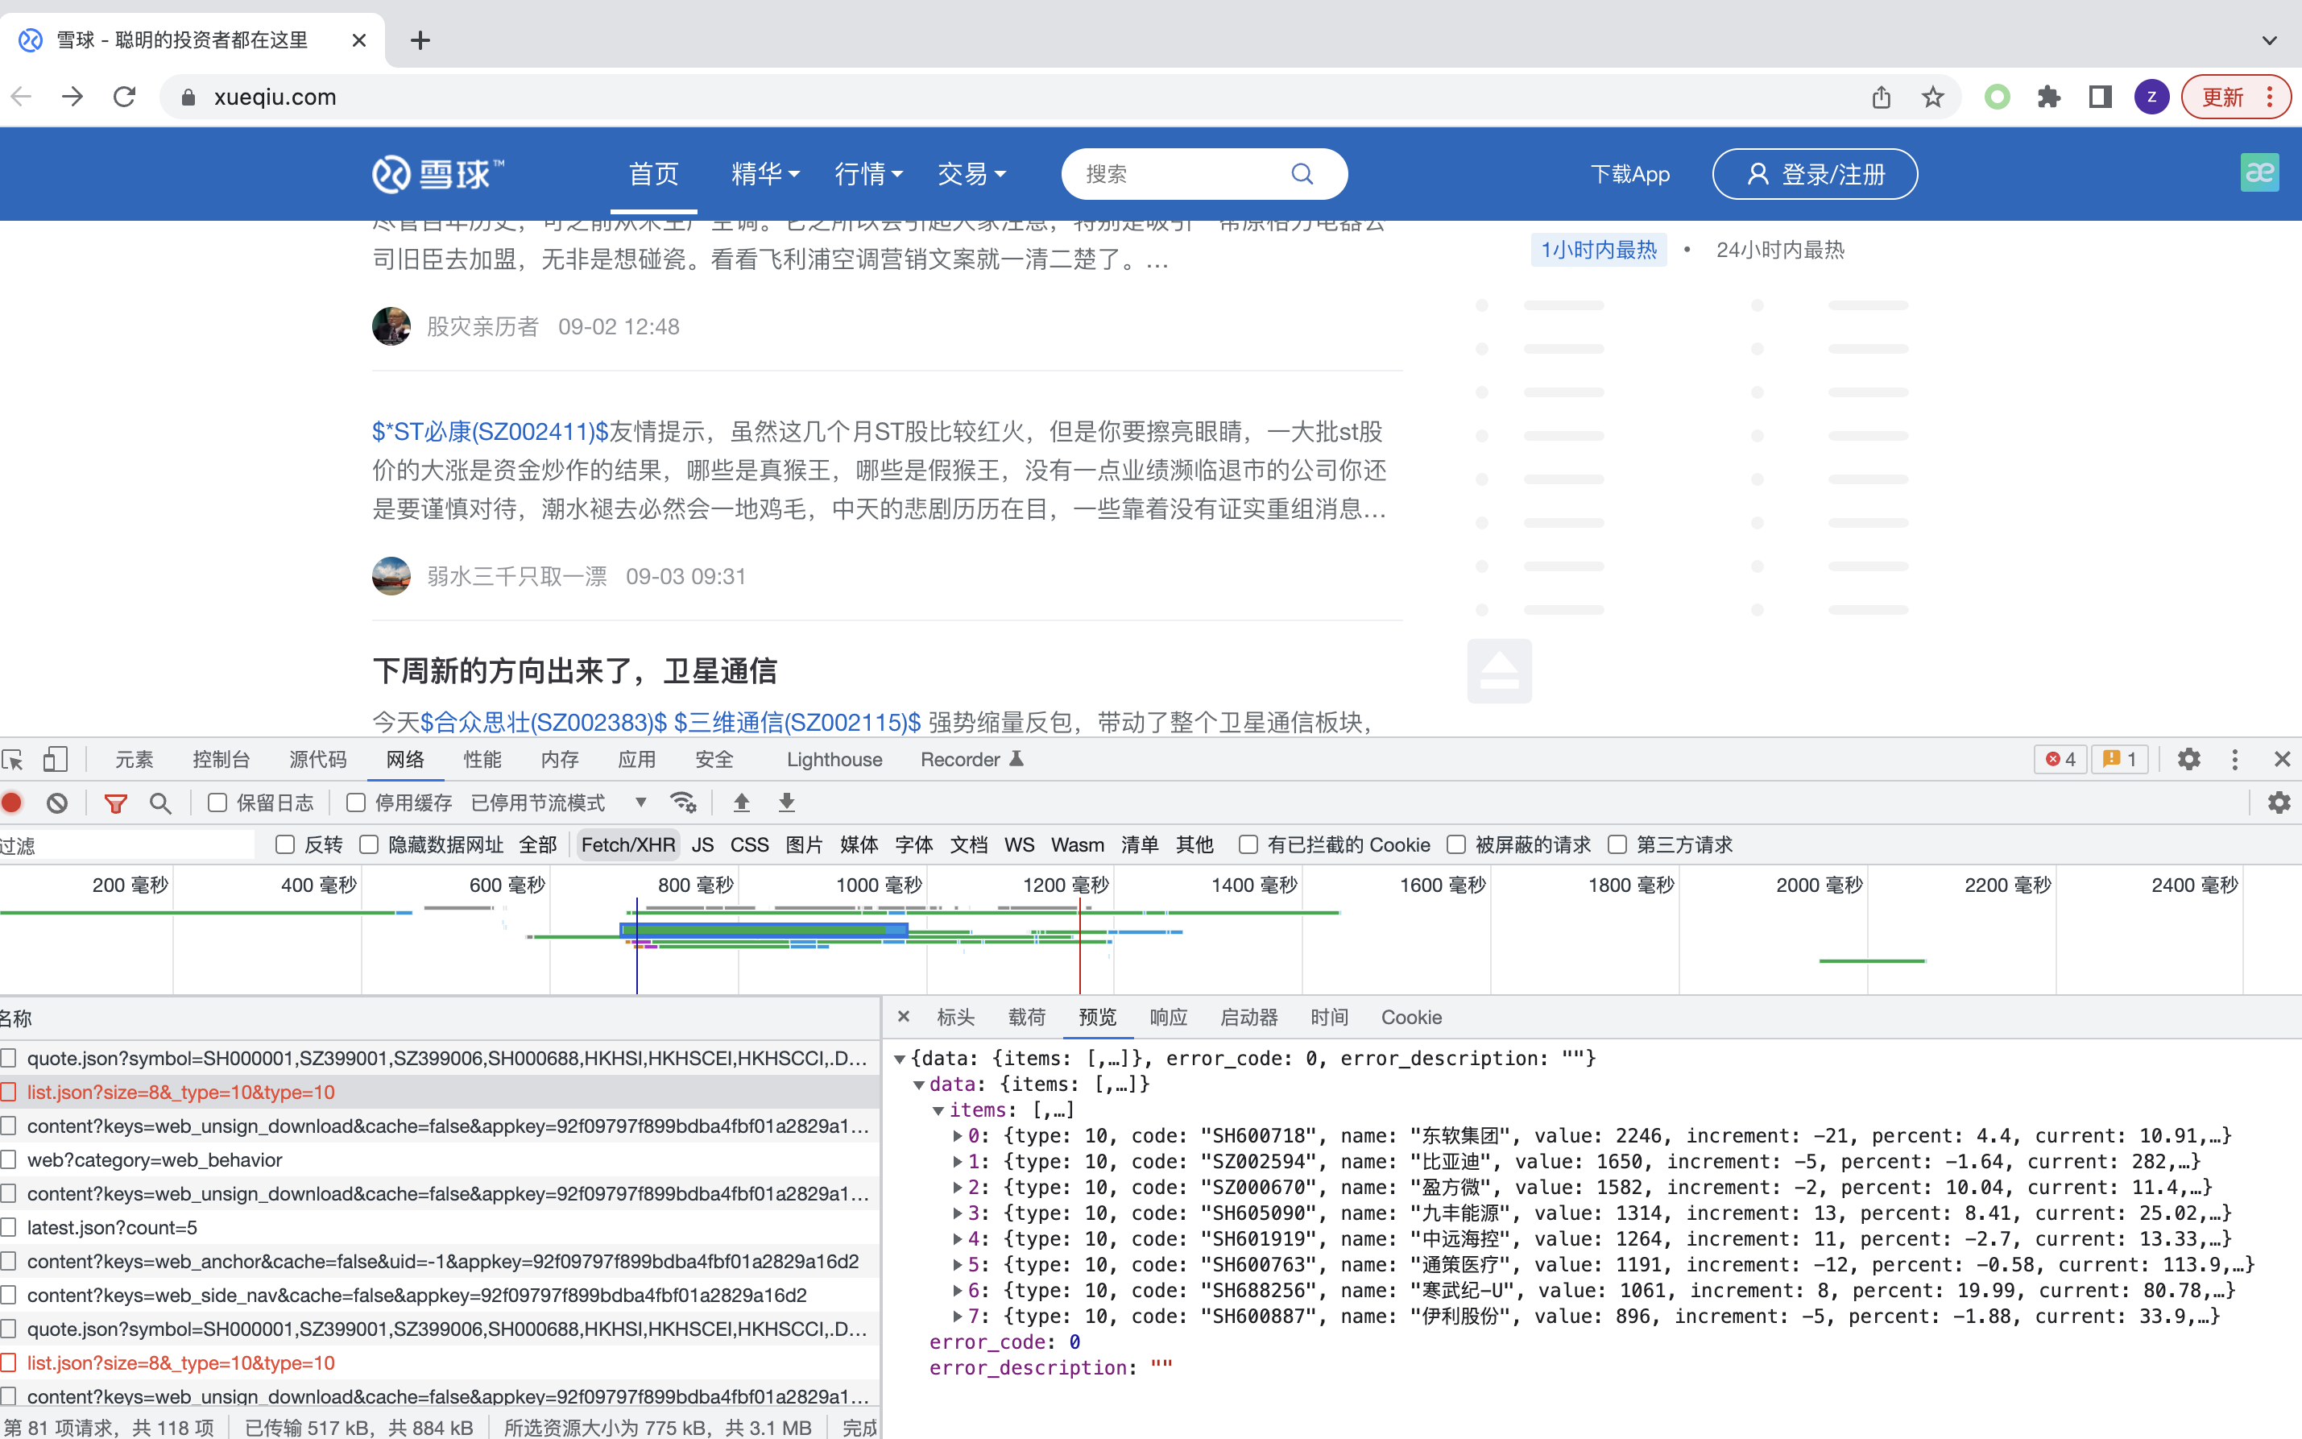Viewport: 2302px width, 1439px height.
Task: Open the profile avatar Z
Action: coord(2151,97)
